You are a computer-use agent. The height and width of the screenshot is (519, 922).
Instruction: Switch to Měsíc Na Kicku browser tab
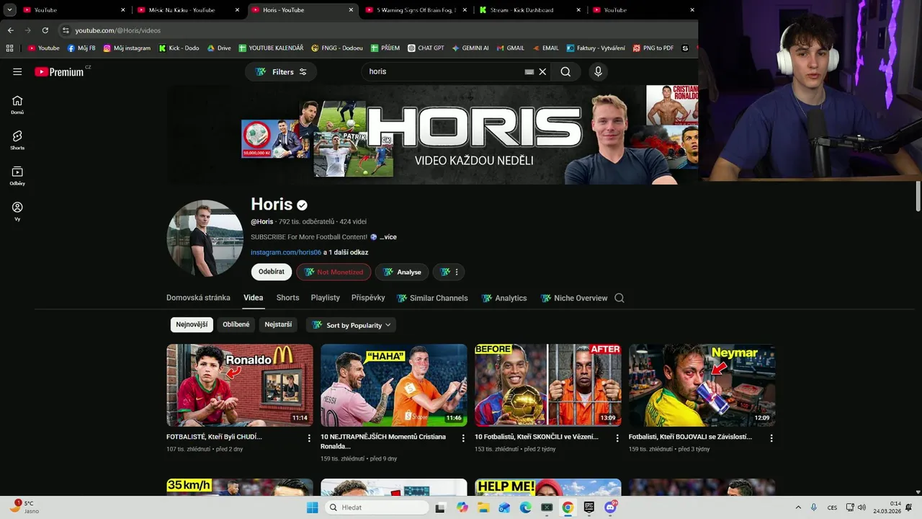[187, 10]
